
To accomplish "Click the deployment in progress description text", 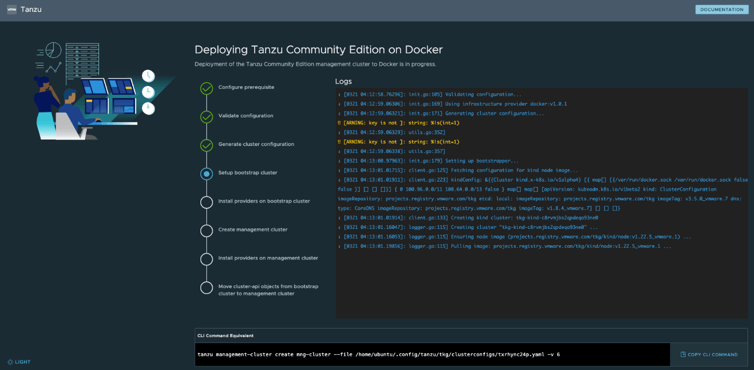I will (315, 64).
